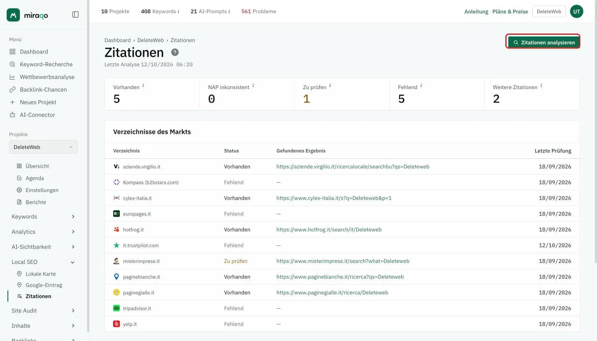Screen dimensions: 597x341
Task: Click the UT user avatar
Action: pyautogui.click(x=576, y=12)
